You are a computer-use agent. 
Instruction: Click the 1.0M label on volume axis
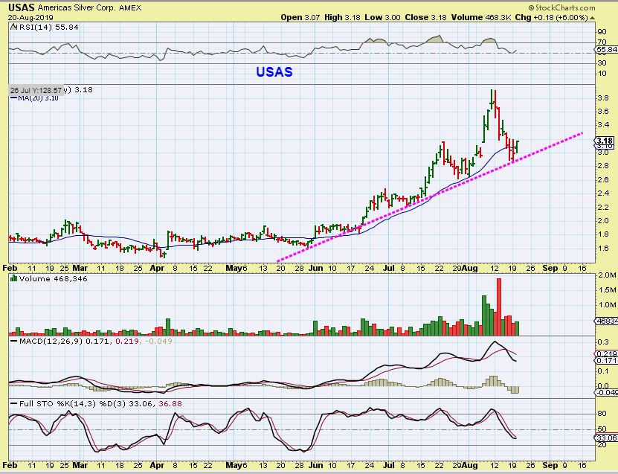(x=607, y=305)
